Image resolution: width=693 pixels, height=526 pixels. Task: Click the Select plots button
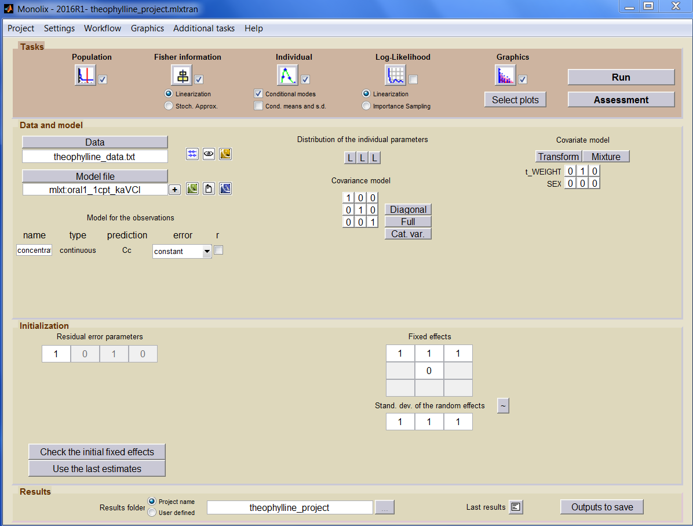pos(515,100)
